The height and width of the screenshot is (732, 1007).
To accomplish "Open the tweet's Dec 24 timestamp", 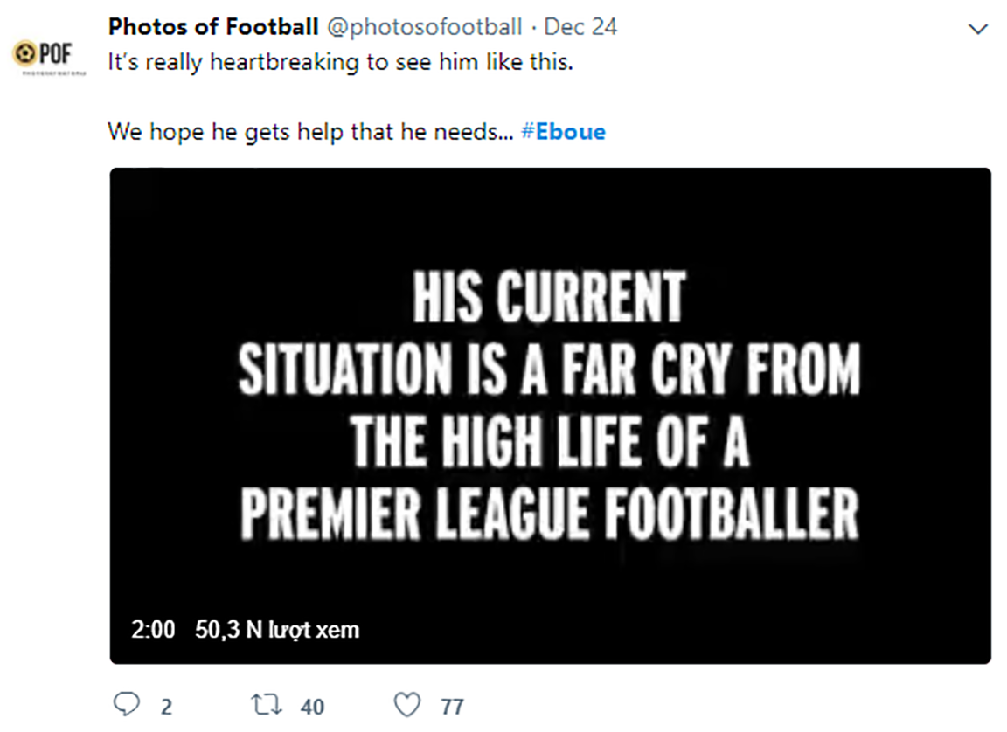I will click(x=580, y=27).
